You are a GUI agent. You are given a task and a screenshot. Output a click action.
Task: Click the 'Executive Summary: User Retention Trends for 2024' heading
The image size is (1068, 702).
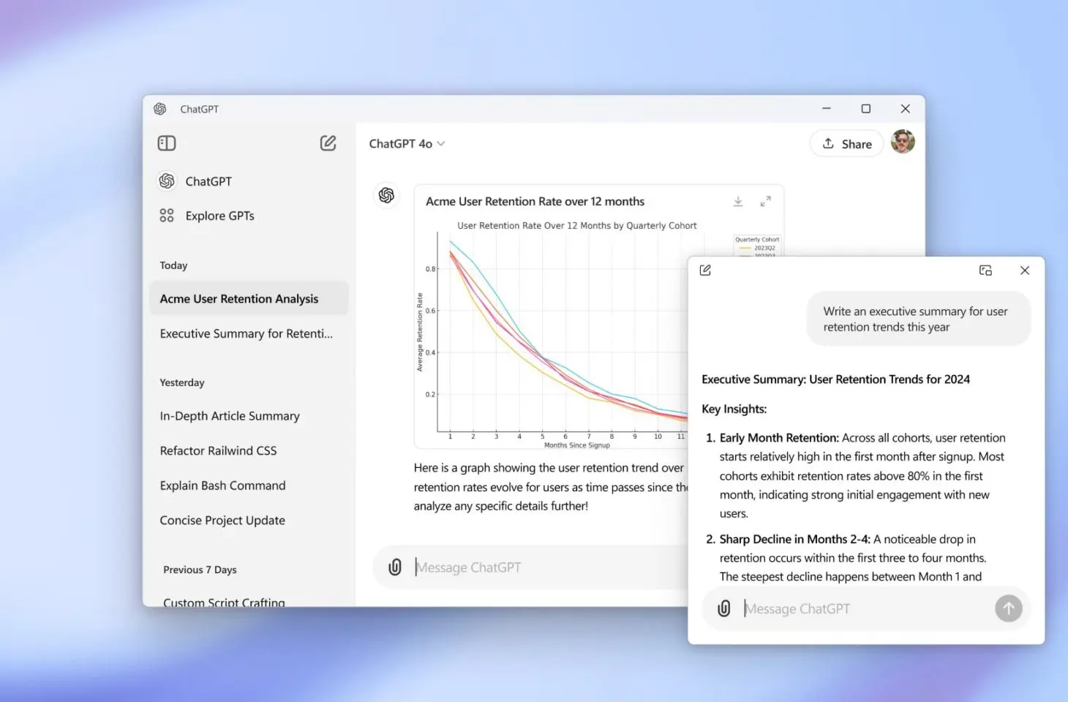[x=835, y=380]
